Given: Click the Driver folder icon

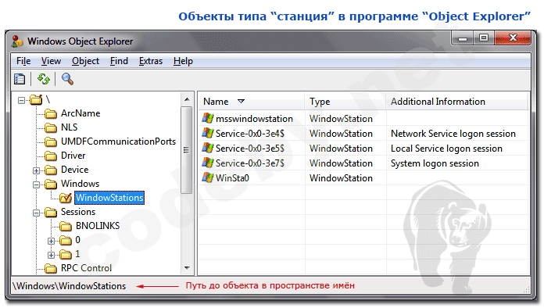Looking at the screenshot, I should [51, 156].
